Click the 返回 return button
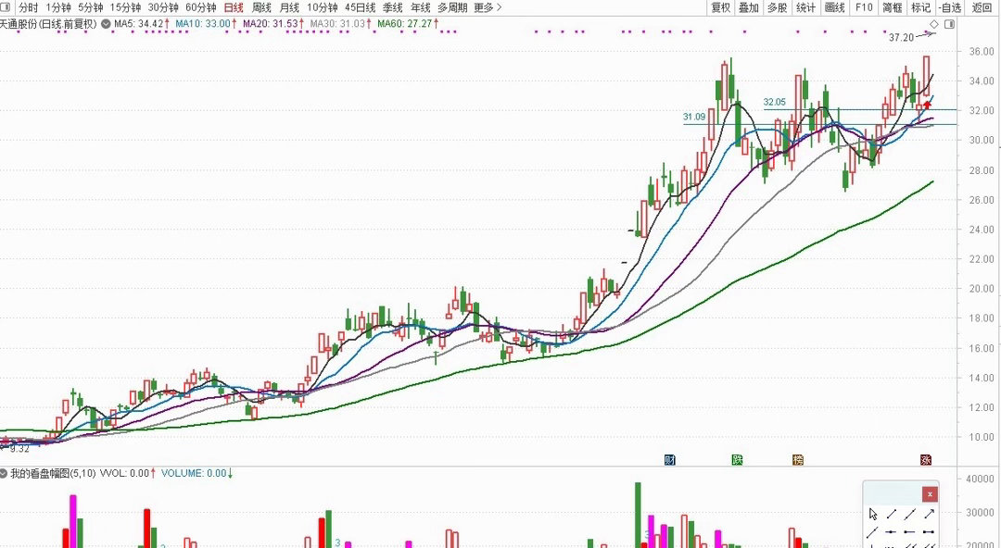The height and width of the screenshot is (548, 1001). pos(982,7)
